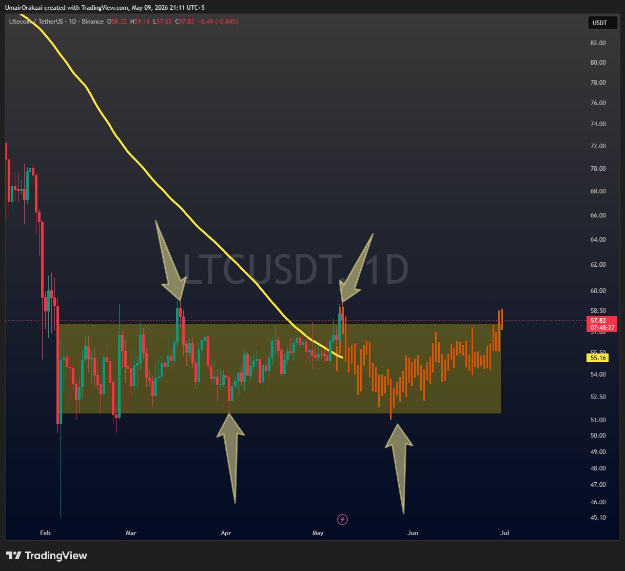Click the 45.10 price scale label
Image resolution: width=625 pixels, height=571 pixels.
(598, 518)
